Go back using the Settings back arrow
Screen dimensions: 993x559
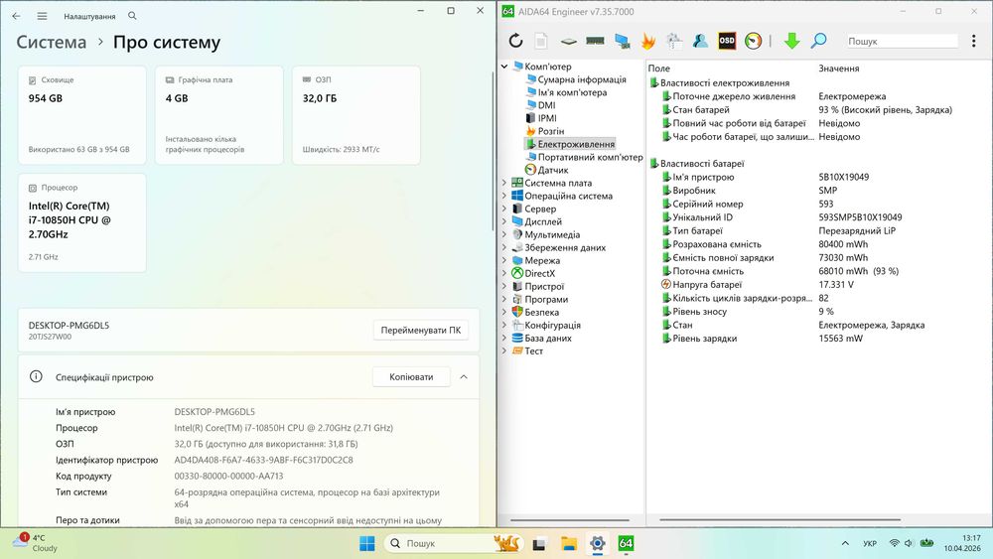pyautogui.click(x=17, y=16)
